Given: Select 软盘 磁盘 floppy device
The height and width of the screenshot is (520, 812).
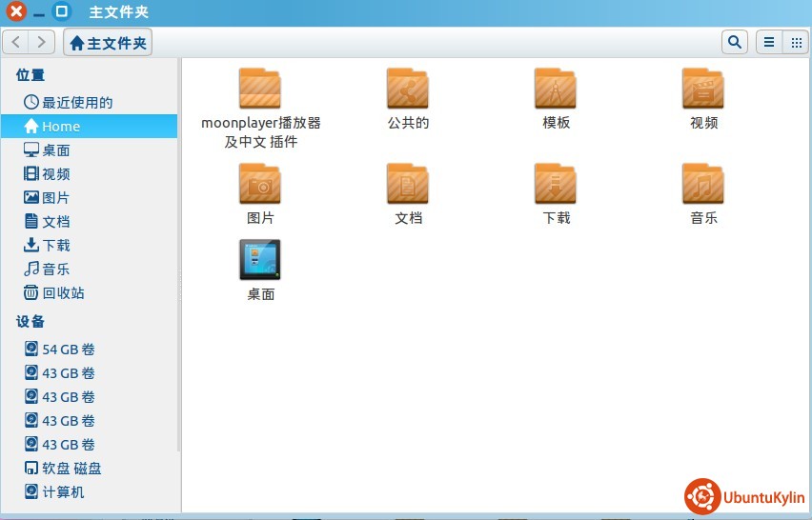Looking at the screenshot, I should point(71,469).
